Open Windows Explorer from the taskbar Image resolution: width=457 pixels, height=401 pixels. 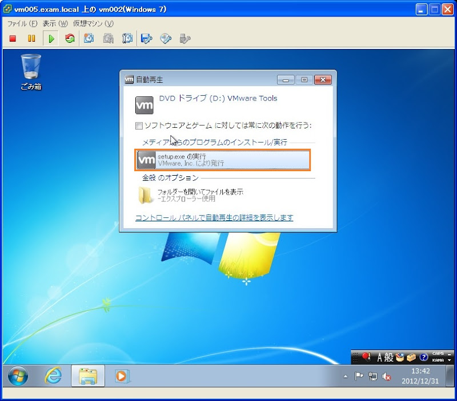pyautogui.click(x=88, y=376)
